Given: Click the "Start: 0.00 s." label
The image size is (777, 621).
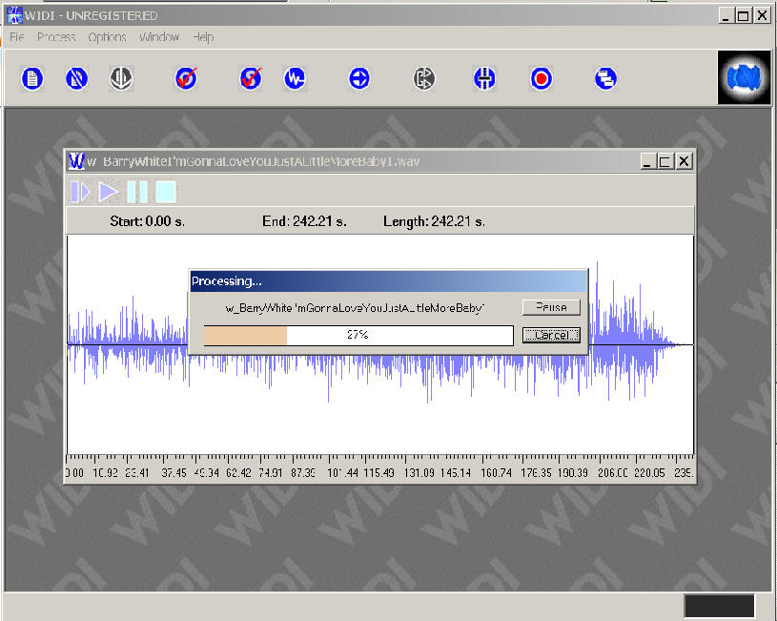Looking at the screenshot, I should (148, 221).
